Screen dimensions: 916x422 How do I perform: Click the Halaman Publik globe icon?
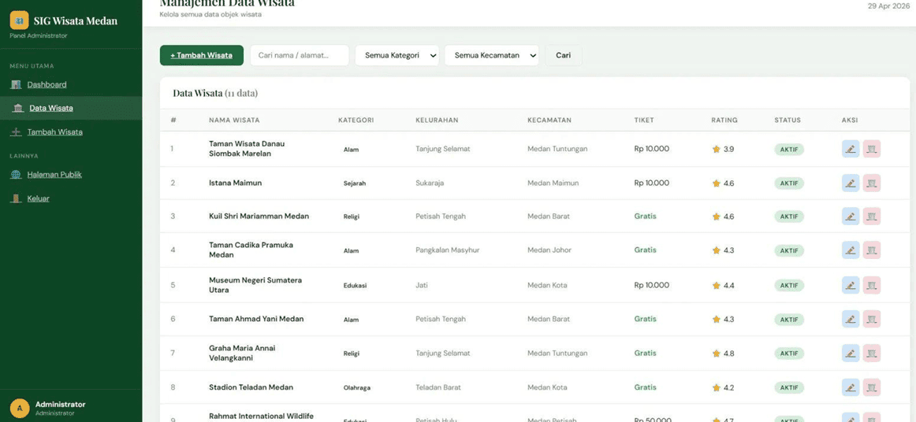(x=16, y=175)
